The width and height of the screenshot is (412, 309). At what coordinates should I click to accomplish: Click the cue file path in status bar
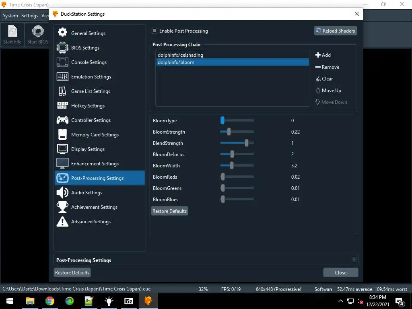[x=76, y=289]
